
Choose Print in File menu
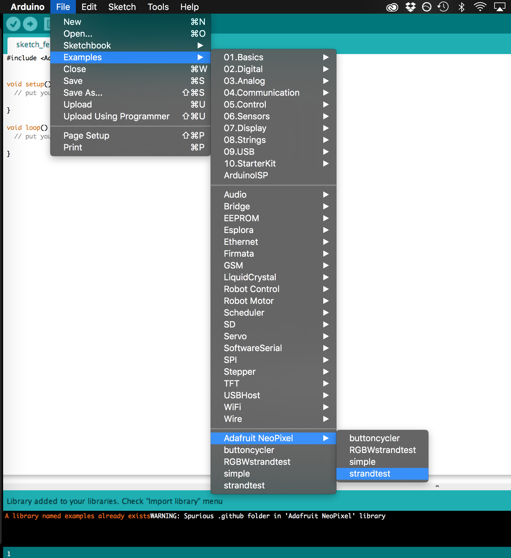pos(131,147)
